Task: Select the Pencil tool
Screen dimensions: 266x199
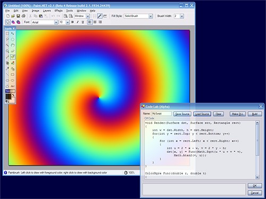Action: (x=7, y=57)
